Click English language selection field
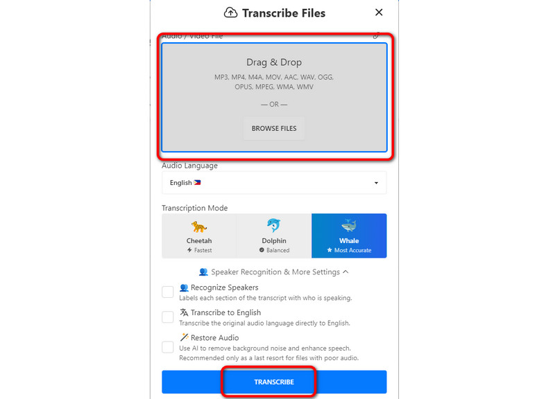This screenshot has height=399, width=555. click(274, 183)
